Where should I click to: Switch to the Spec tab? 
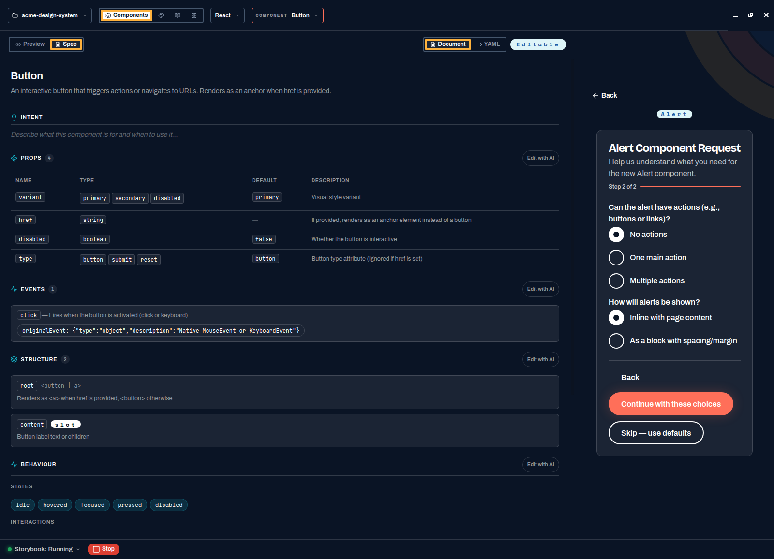coord(66,44)
